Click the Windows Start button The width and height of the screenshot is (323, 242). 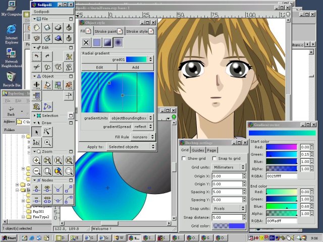tap(9, 238)
